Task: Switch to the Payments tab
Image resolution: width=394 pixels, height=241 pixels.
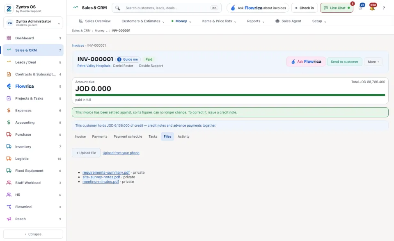Action: click(99, 136)
